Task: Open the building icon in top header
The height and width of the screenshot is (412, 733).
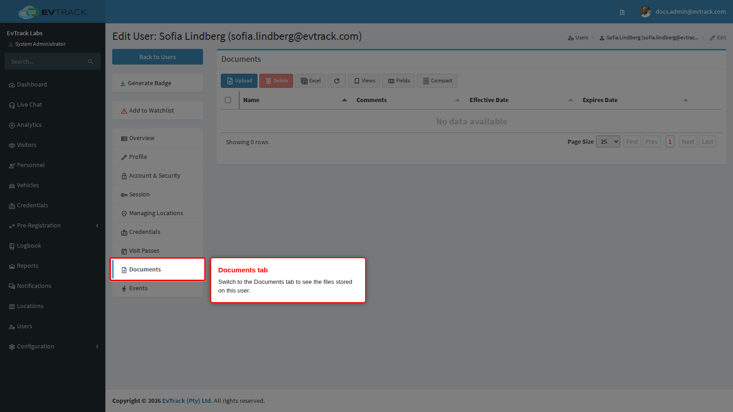Action: click(x=622, y=12)
